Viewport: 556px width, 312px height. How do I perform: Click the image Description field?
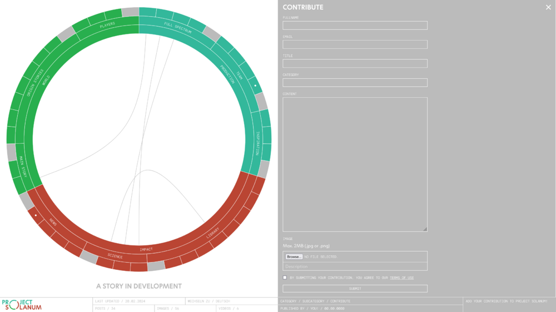[x=355, y=266]
